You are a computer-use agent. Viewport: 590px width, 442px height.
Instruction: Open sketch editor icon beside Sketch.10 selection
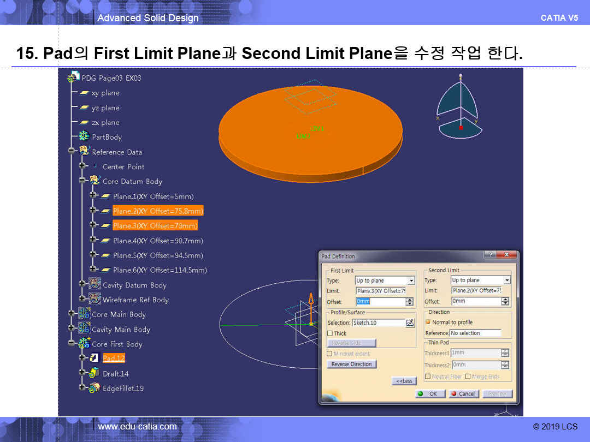pos(410,322)
